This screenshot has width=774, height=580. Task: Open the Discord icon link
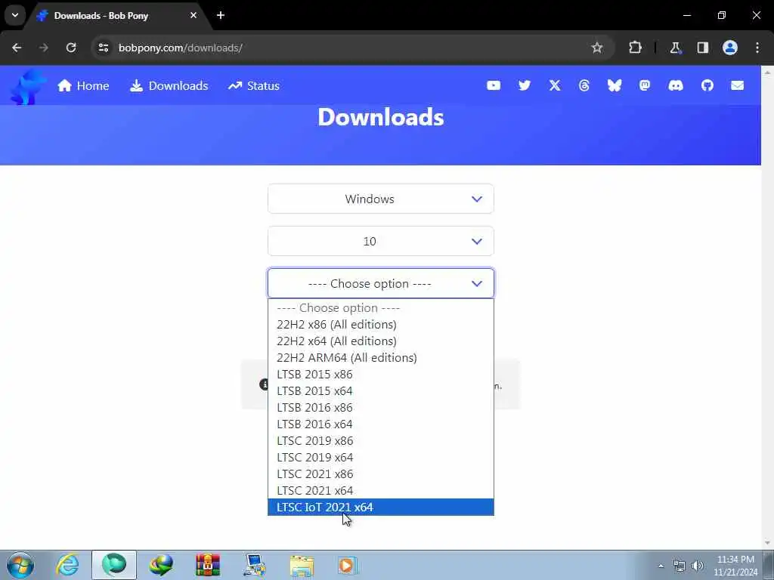pos(675,86)
